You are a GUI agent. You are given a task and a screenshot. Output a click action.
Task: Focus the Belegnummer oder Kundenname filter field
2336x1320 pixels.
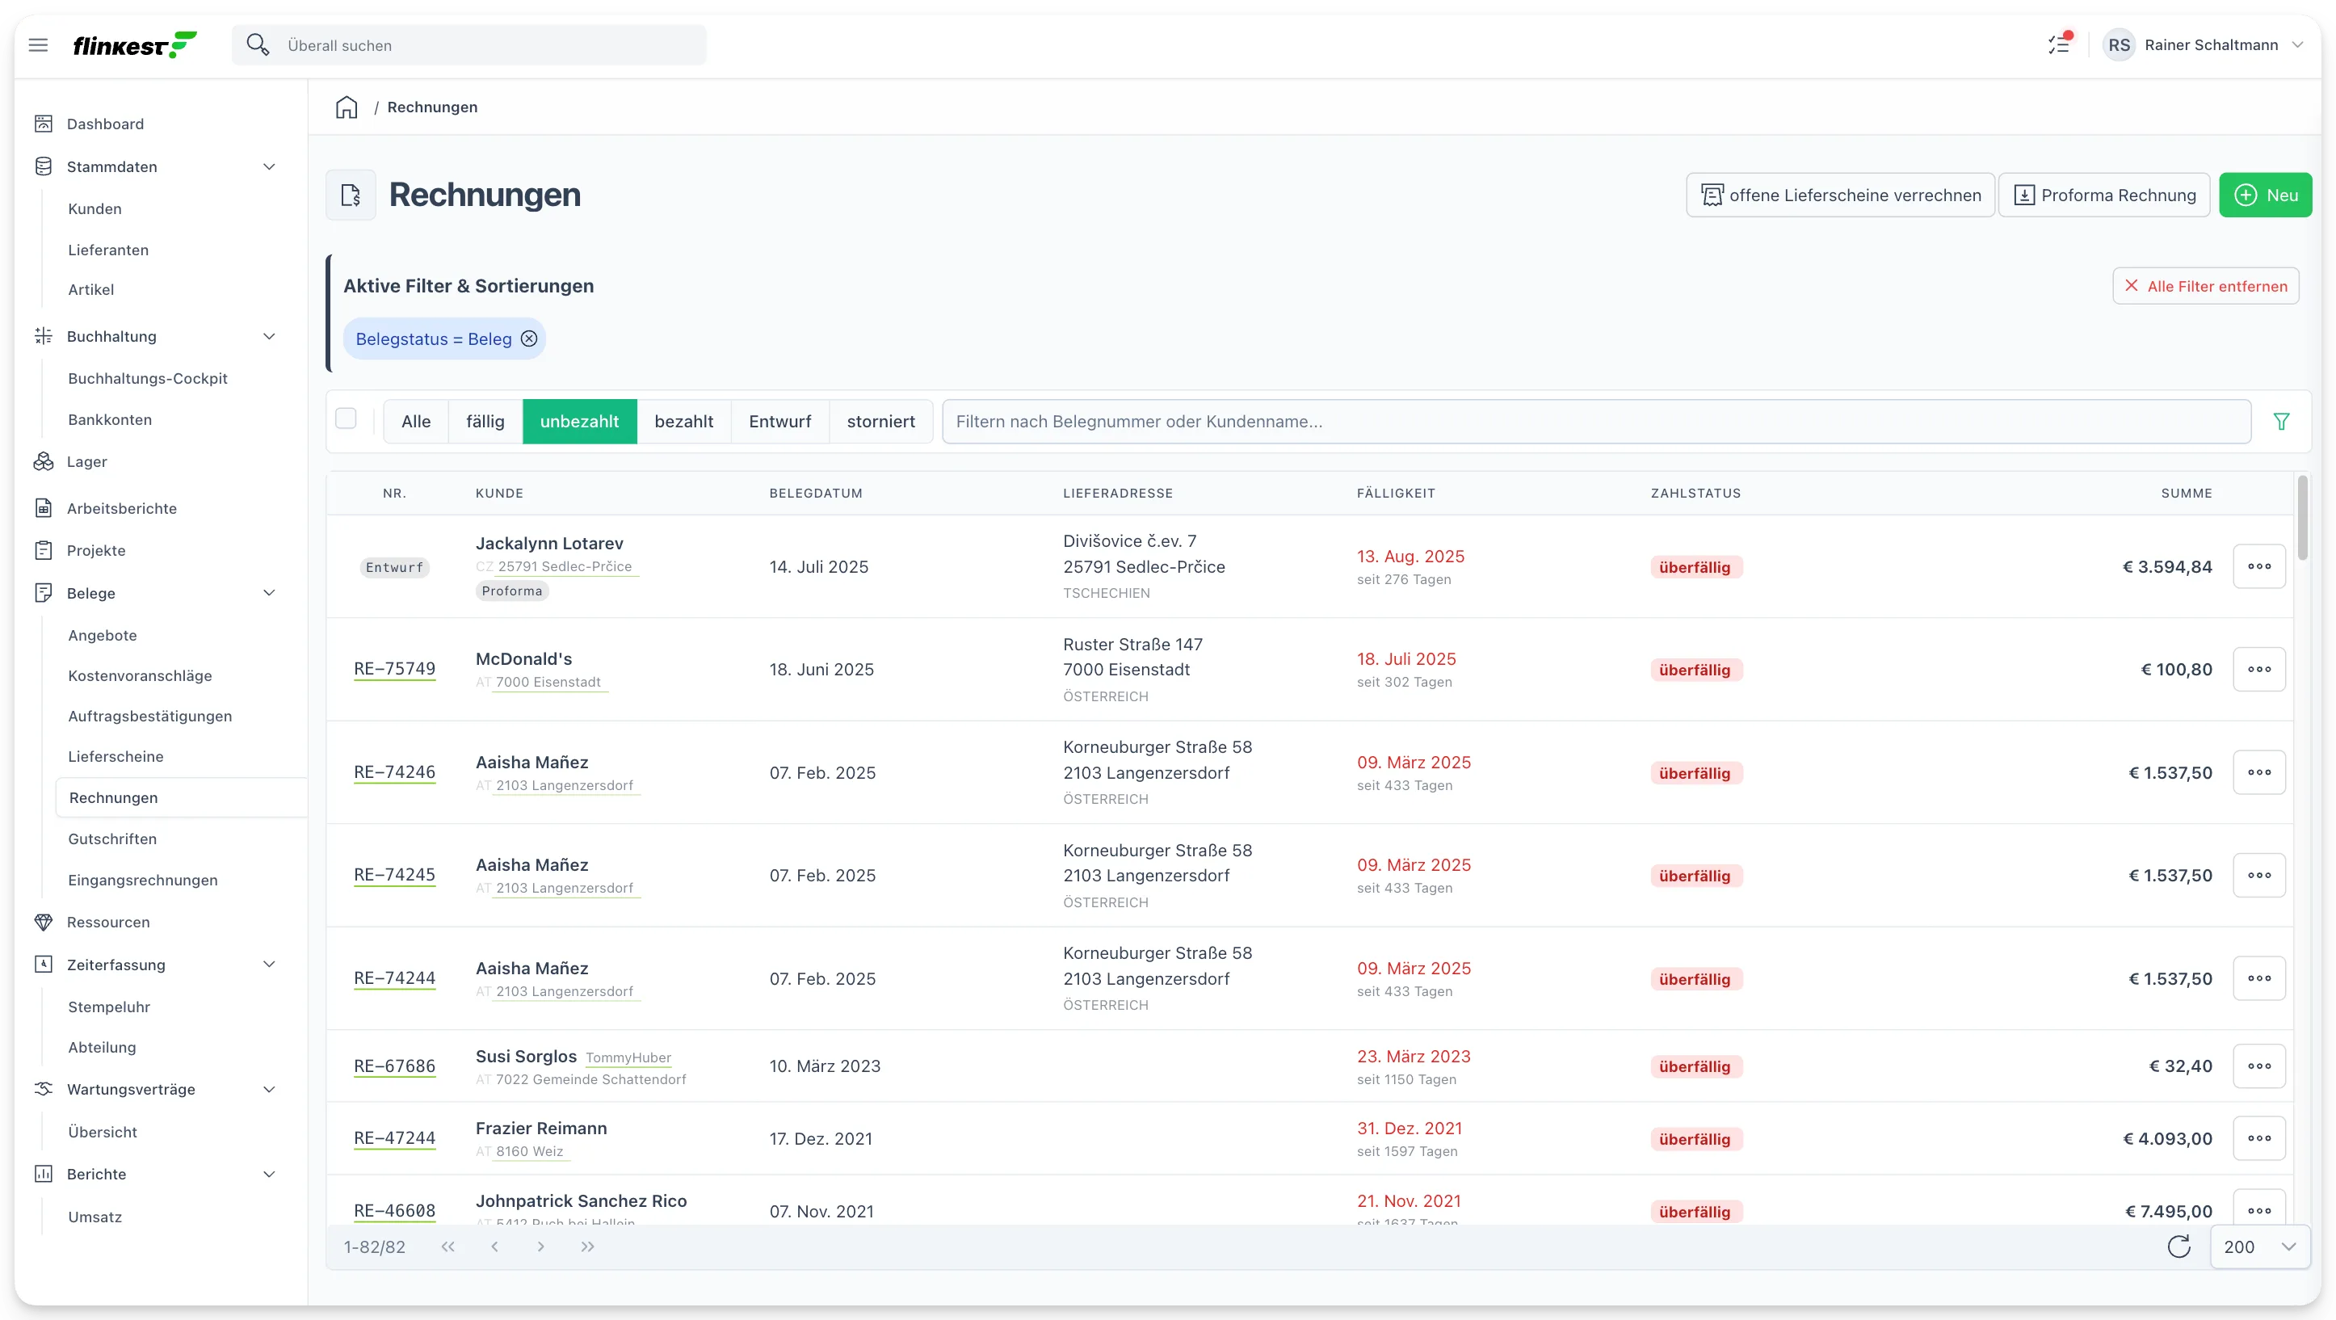[x=1596, y=421]
